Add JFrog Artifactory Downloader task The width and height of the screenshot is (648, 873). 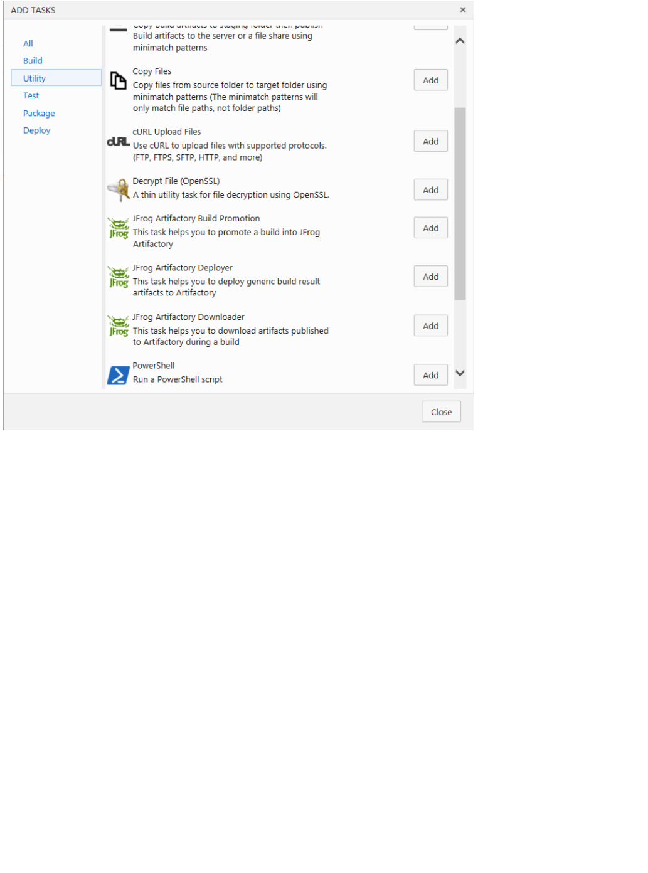click(430, 326)
